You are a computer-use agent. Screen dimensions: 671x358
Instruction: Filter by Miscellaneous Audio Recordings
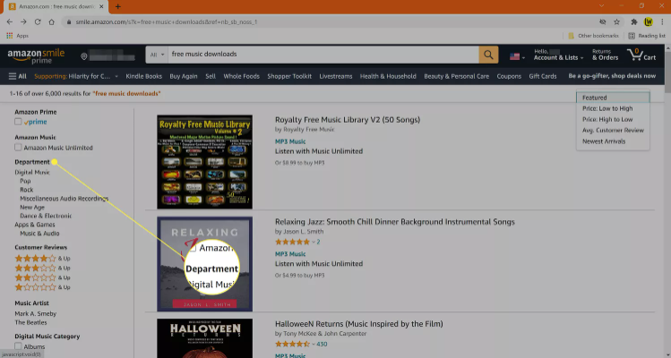65,199
